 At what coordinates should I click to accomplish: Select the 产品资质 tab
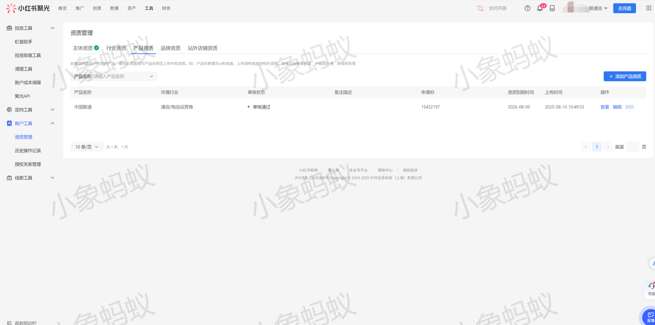(143, 48)
